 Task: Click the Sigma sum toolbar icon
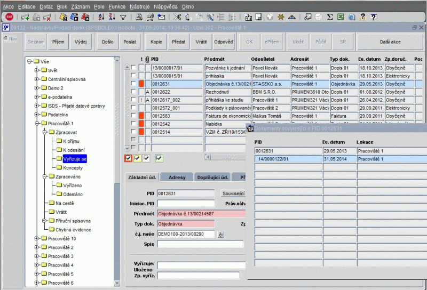point(330,17)
